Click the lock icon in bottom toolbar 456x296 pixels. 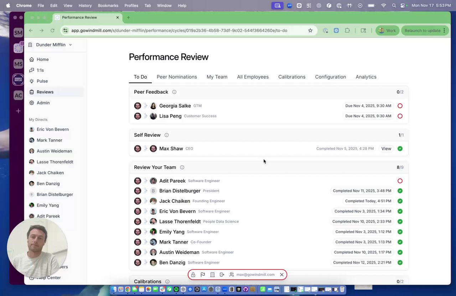click(193, 275)
